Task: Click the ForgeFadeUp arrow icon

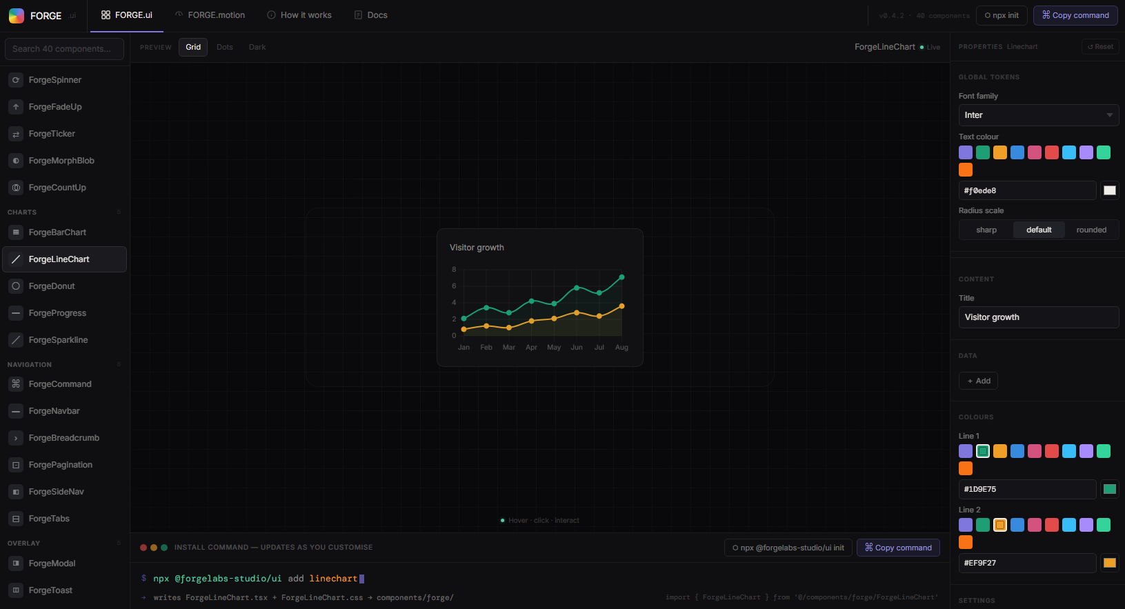Action: pyautogui.click(x=16, y=107)
